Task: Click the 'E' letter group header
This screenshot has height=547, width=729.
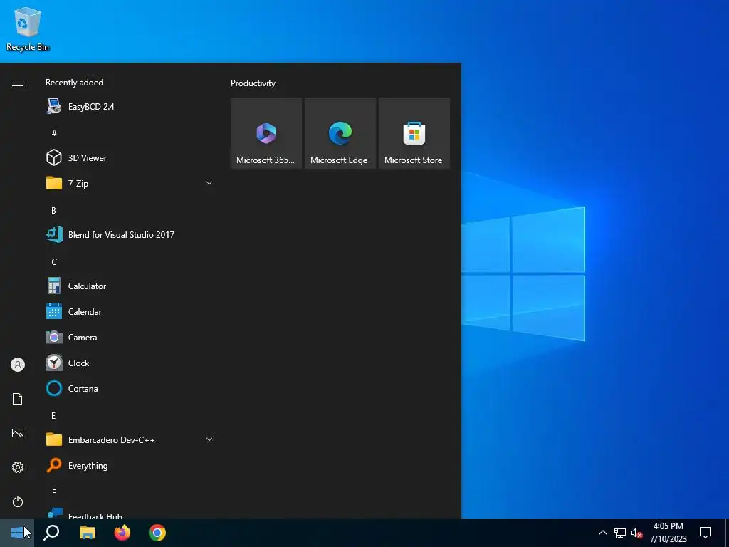Action: point(53,415)
